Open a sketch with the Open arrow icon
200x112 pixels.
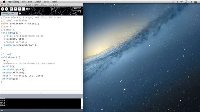click(x=15, y=9)
